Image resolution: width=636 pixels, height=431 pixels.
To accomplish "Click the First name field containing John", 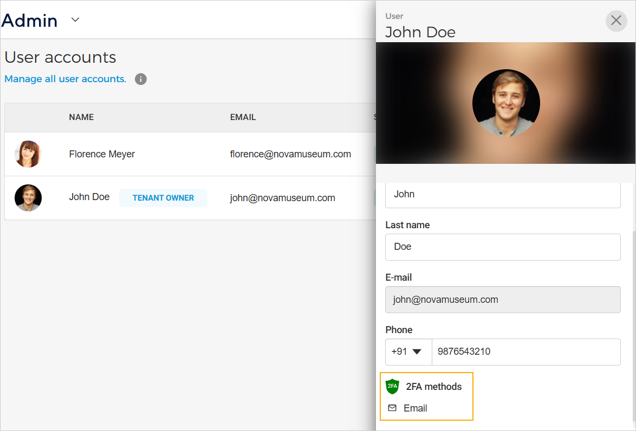I will (x=502, y=195).
